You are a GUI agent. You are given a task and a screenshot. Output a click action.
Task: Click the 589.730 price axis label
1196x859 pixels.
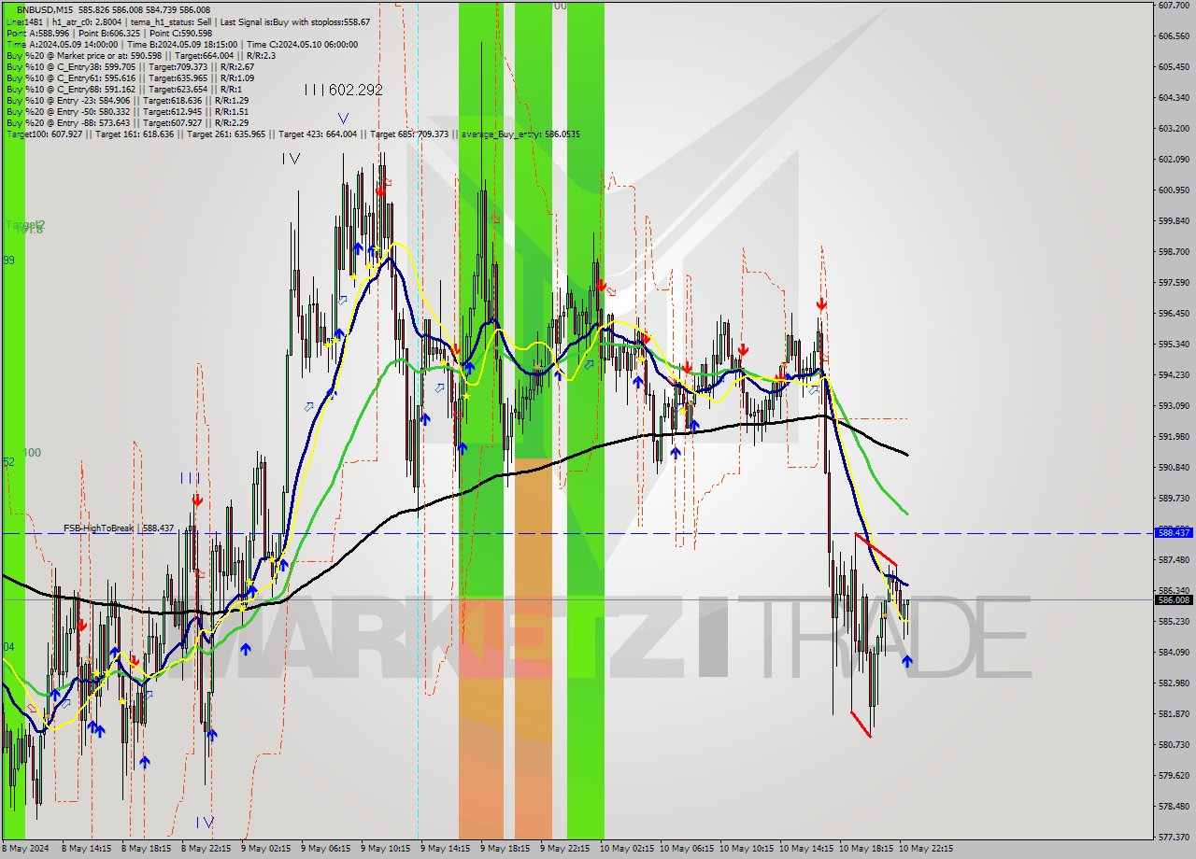coord(1174,498)
